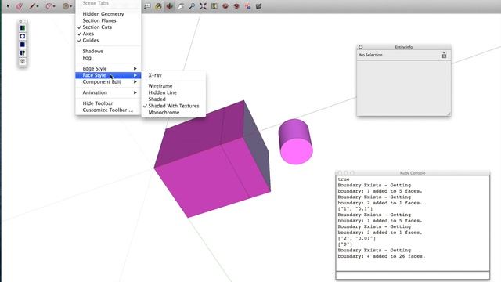Choose Monochrome face style
Image resolution: width=501 pixels, height=282 pixels.
click(174, 113)
